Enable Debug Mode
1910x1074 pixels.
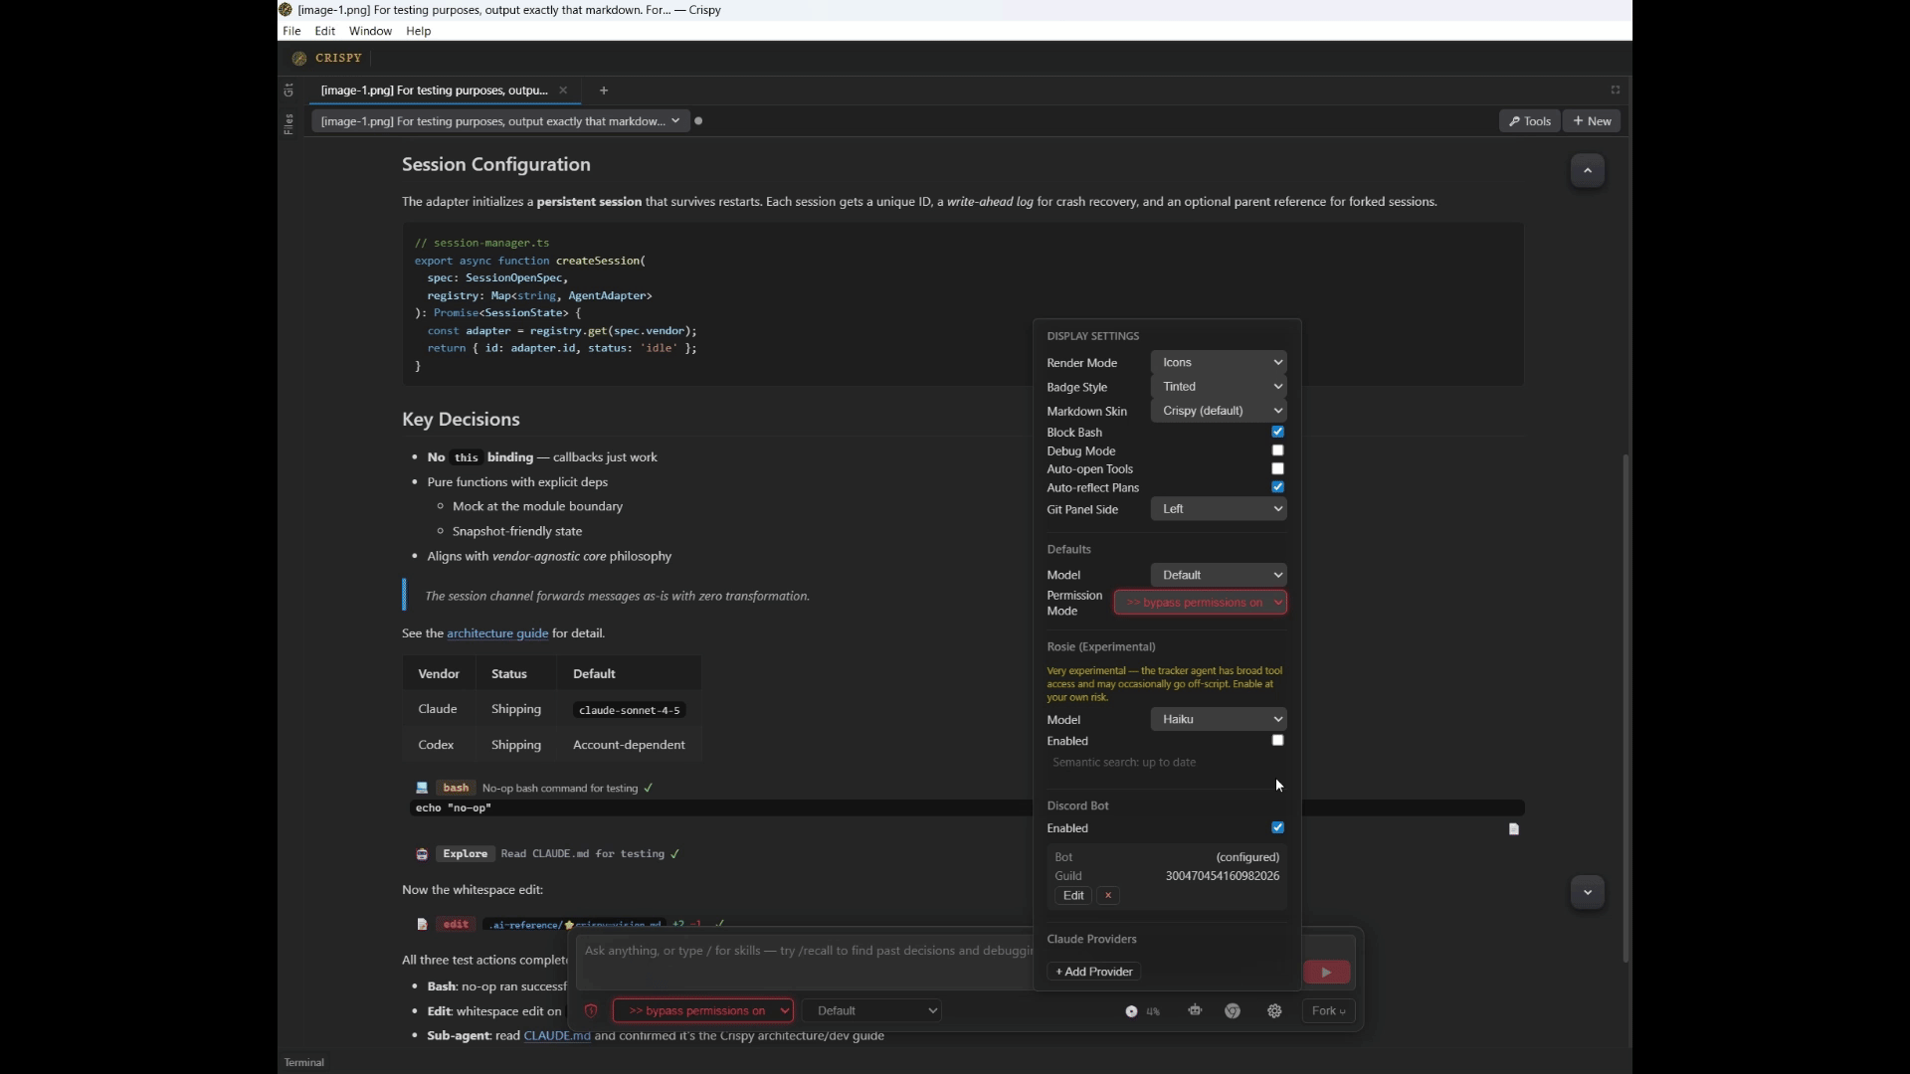(1277, 449)
